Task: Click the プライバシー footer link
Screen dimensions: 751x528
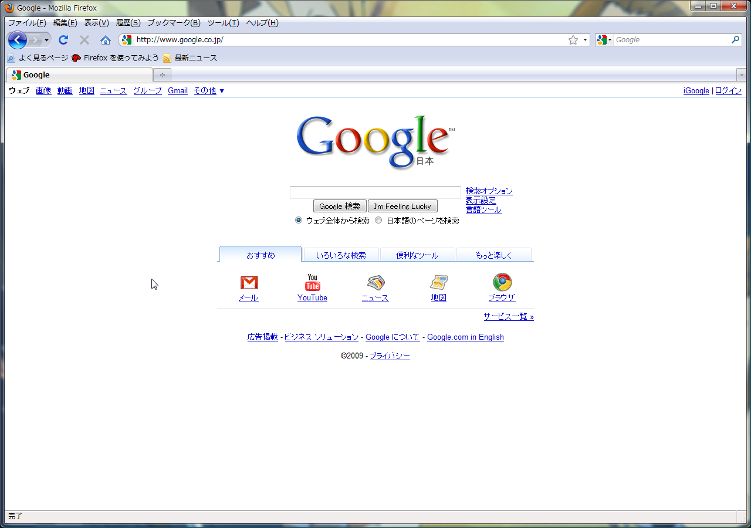Action: [x=390, y=356]
